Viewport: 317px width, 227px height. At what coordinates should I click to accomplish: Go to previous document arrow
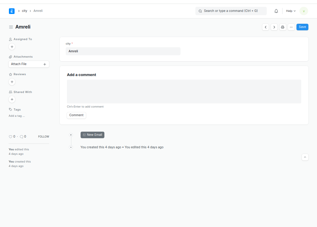pos(266,27)
